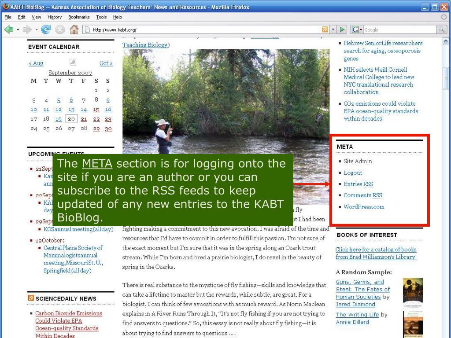The image size is (451, 338).
Task: Click The Writing Life book cover thumbnail
Action: (413, 324)
